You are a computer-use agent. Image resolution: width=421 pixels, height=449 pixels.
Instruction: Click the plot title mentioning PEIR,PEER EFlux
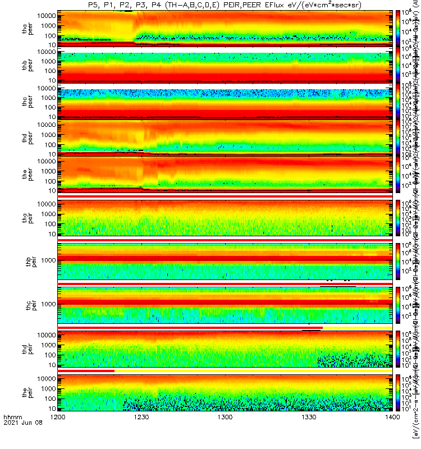pos(225,5)
